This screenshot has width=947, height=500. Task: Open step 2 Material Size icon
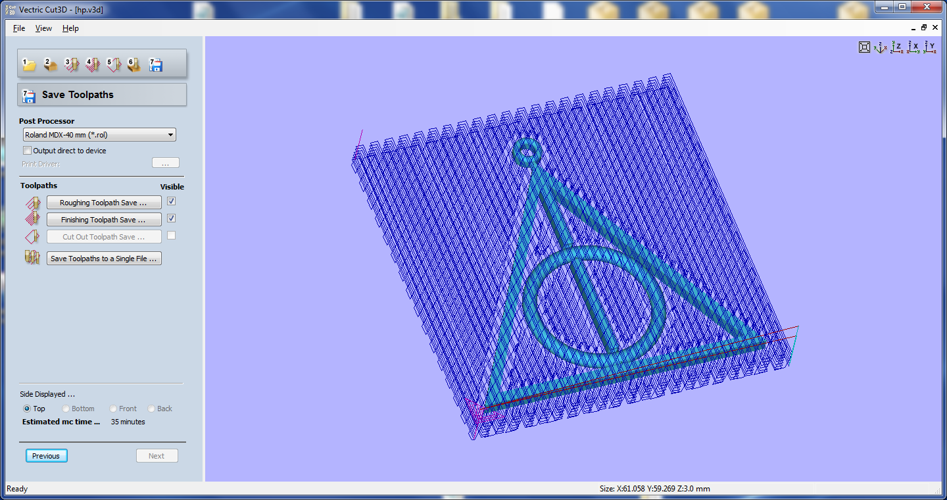click(51, 64)
